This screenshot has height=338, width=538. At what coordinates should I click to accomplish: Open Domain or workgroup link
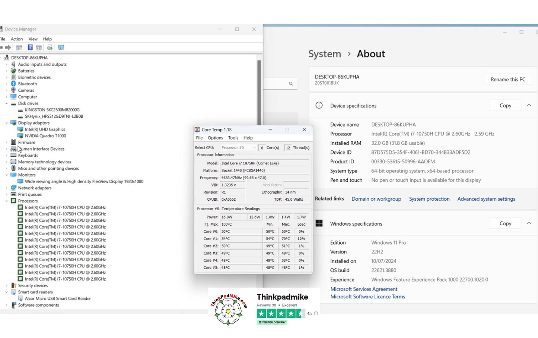pos(376,199)
